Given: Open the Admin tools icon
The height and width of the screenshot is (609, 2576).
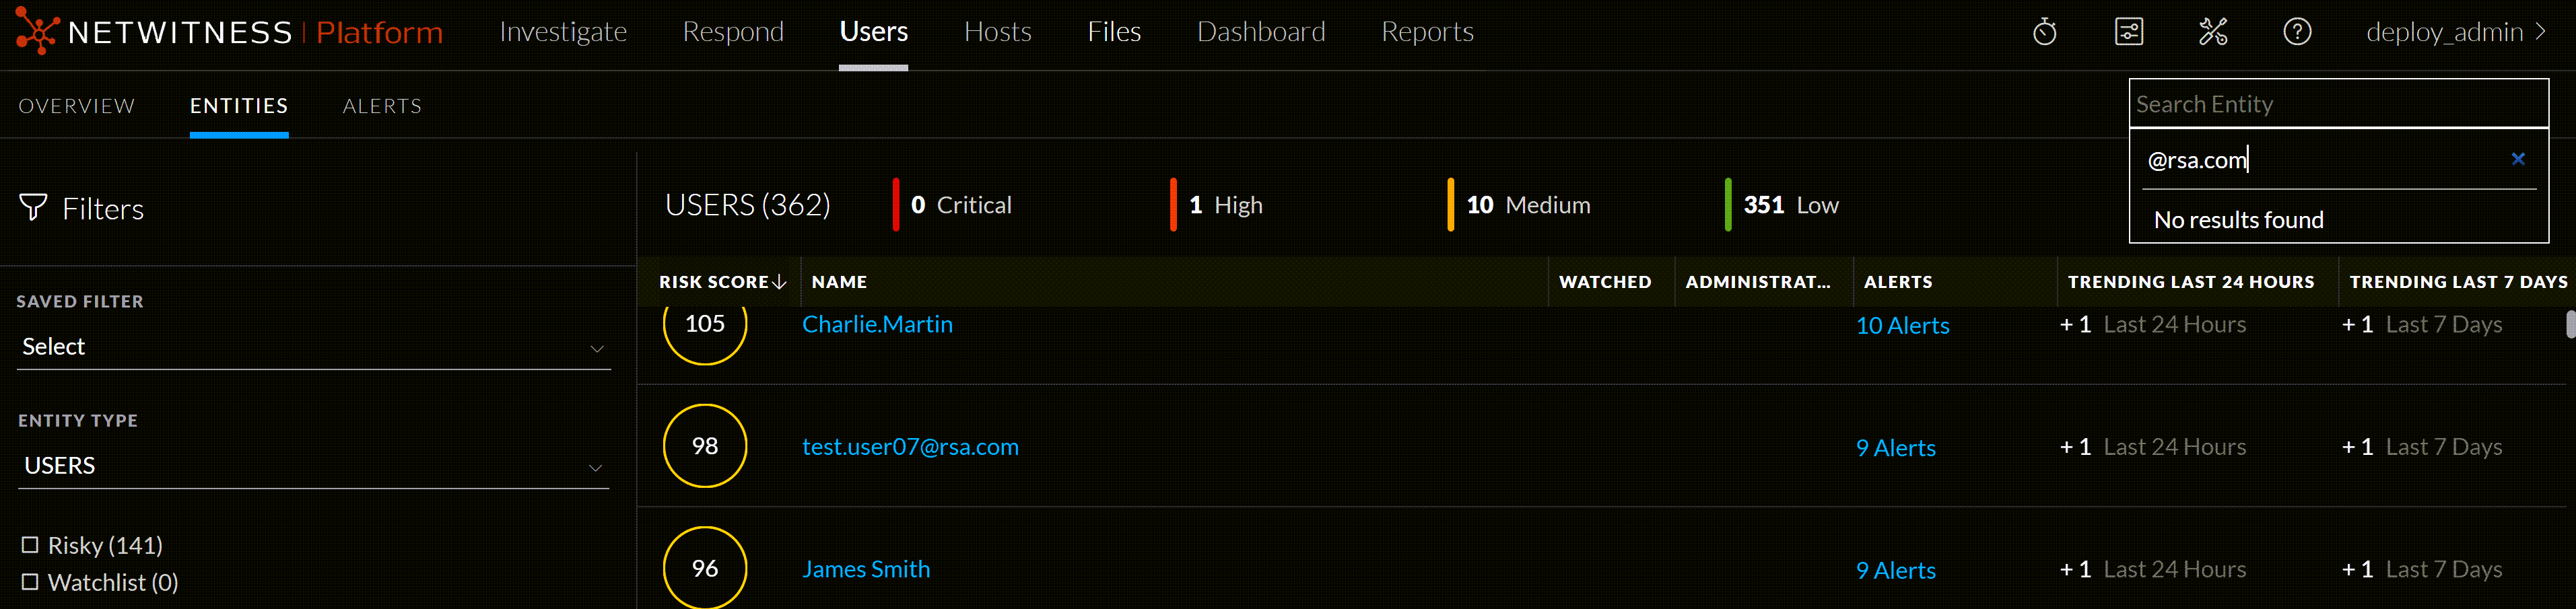Looking at the screenshot, I should click(2213, 32).
